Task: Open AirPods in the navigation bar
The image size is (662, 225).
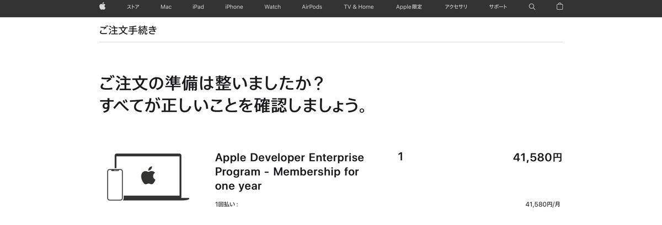Action: (x=312, y=7)
